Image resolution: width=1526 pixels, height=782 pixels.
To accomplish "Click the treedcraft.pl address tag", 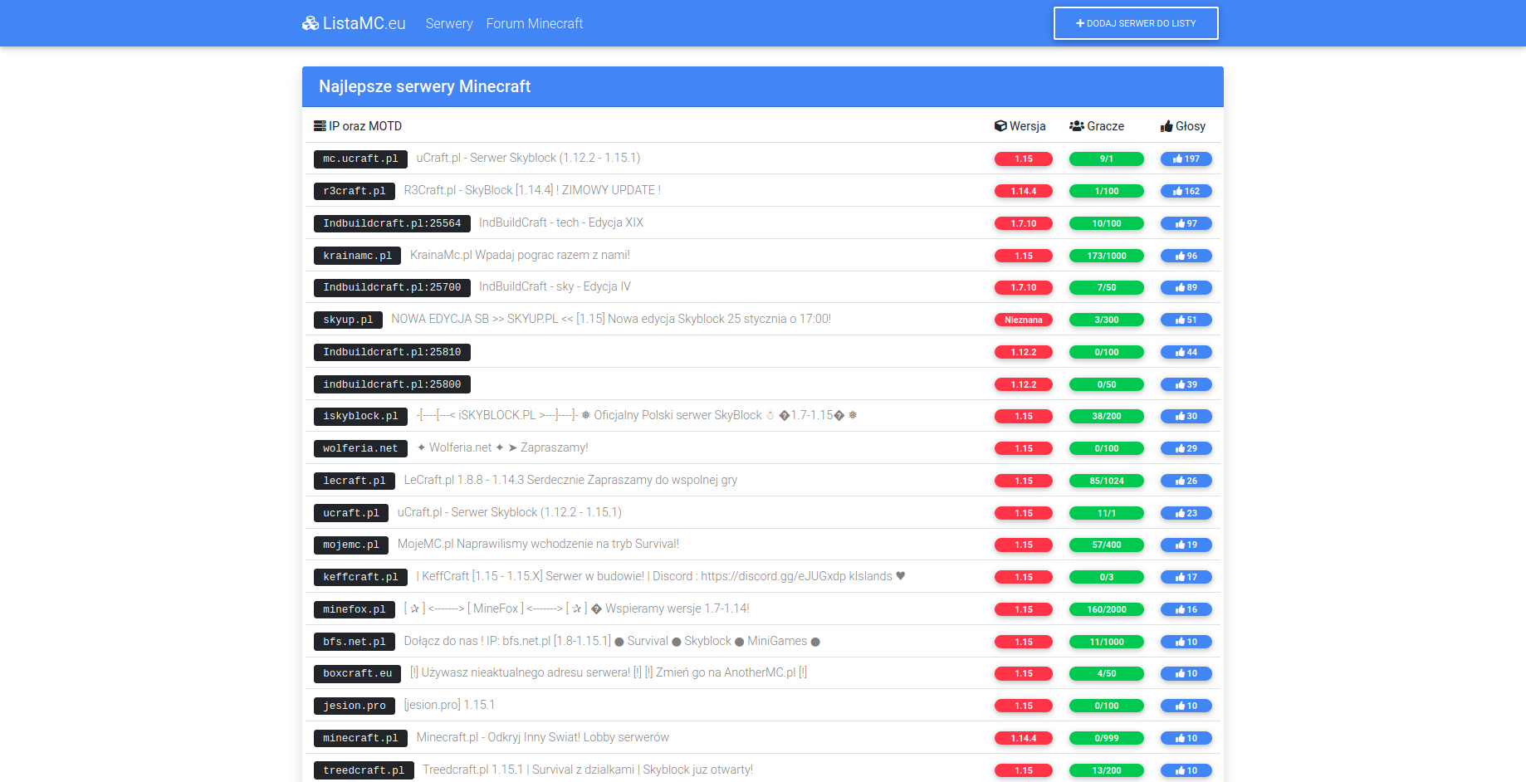I will tap(364, 770).
